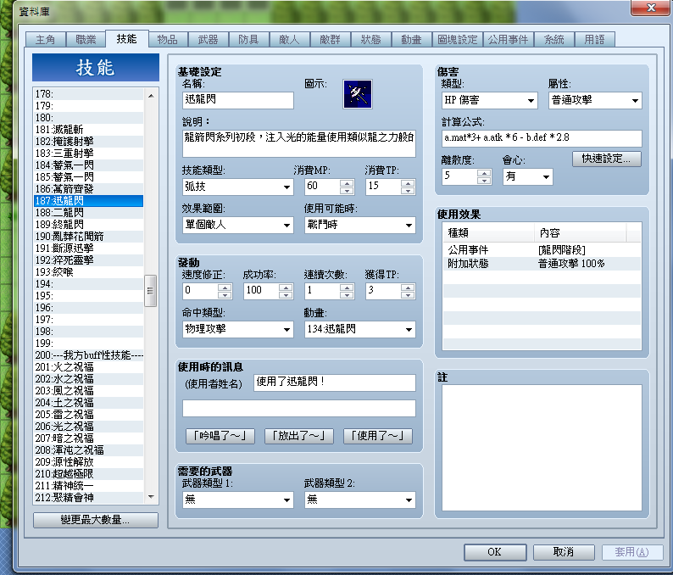Expand the 效果範圍 dropdown showing 單個敵人
The height and width of the screenshot is (575, 673).
click(x=238, y=225)
